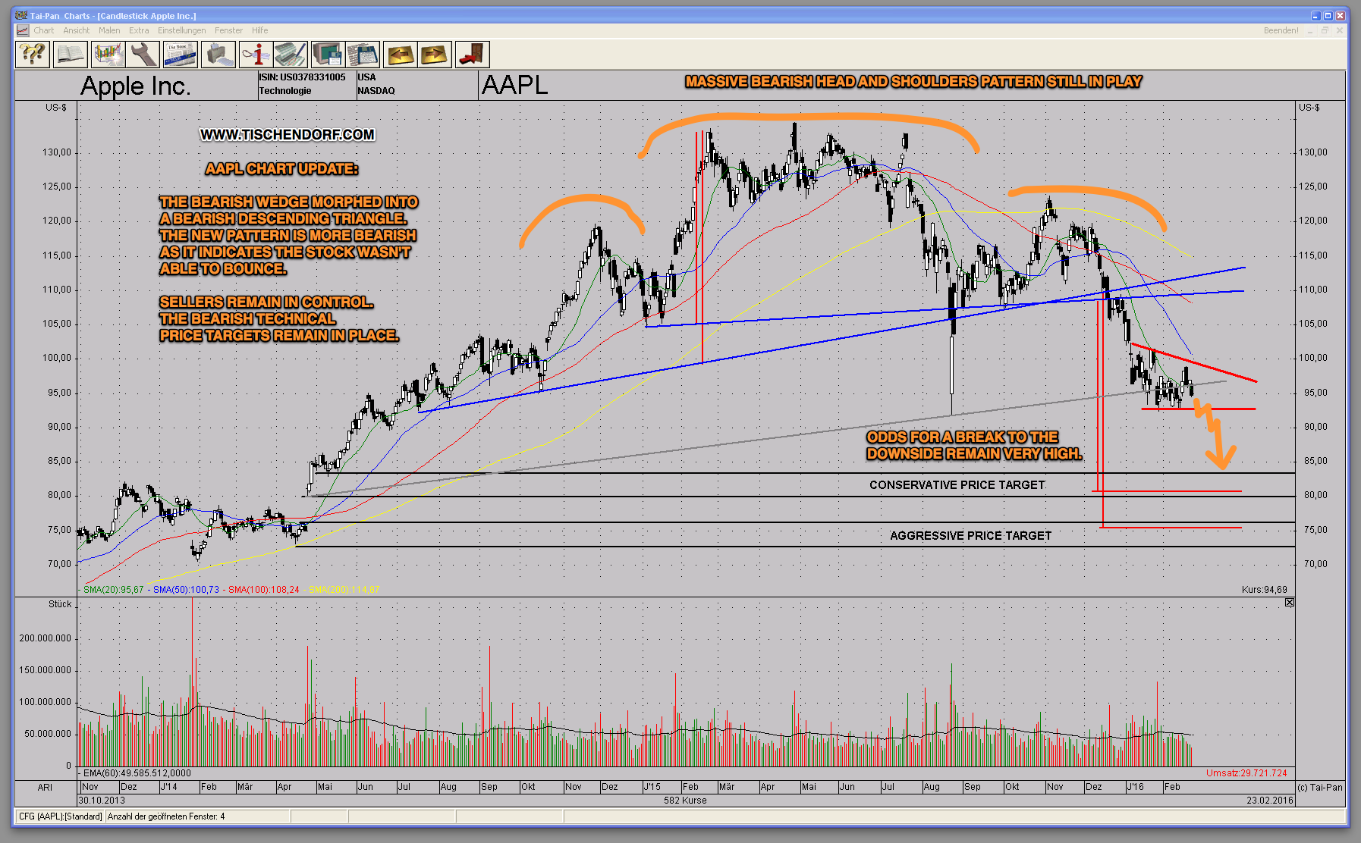This screenshot has width=1361, height=843.
Task: Click the CFG (AAPL):[Standard] status field
Action: [61, 816]
